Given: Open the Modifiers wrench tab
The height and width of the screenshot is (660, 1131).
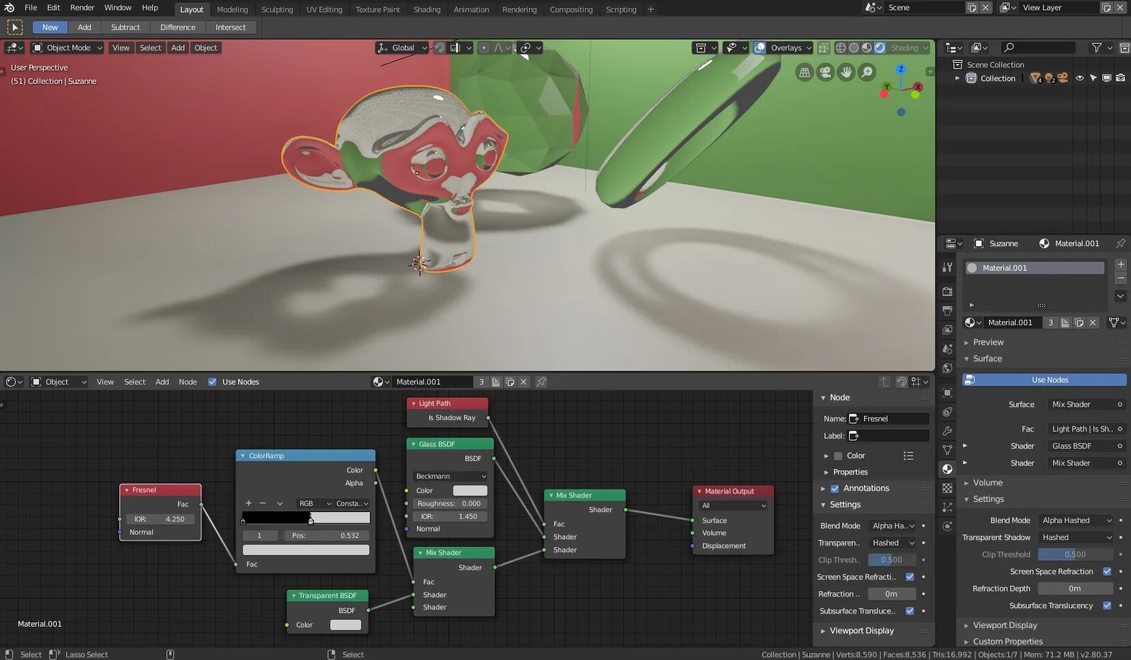Looking at the screenshot, I should [947, 431].
